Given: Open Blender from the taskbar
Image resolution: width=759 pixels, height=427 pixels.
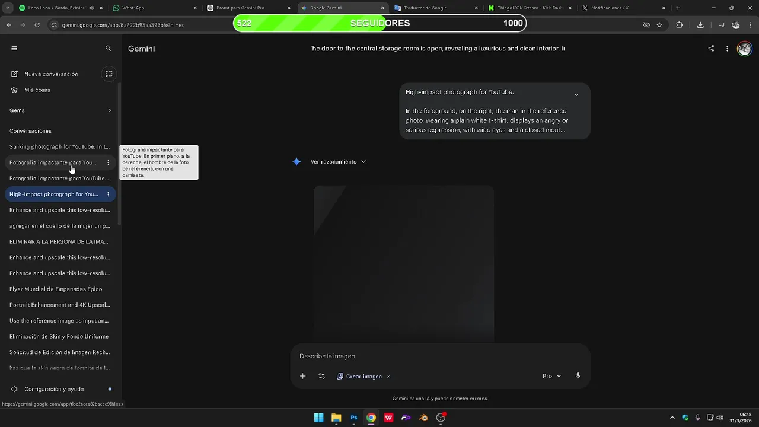Looking at the screenshot, I should [x=423, y=418].
